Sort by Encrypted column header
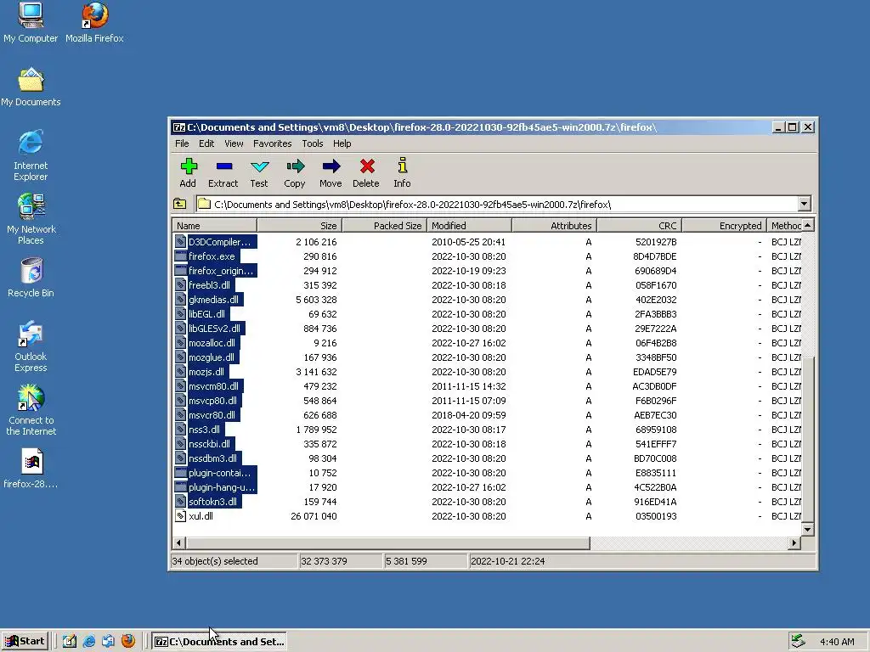 tap(724, 226)
